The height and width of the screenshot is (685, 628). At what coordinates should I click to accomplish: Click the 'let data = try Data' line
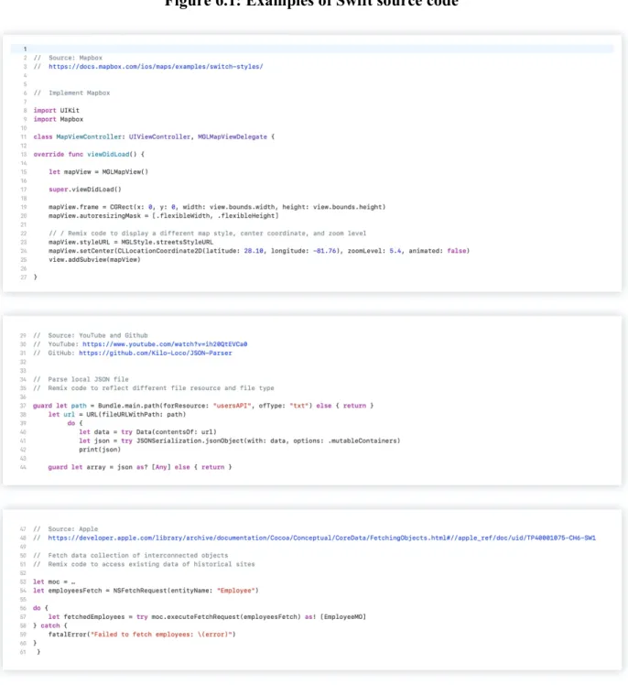pos(147,431)
